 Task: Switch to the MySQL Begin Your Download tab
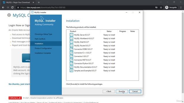pos(18,2)
